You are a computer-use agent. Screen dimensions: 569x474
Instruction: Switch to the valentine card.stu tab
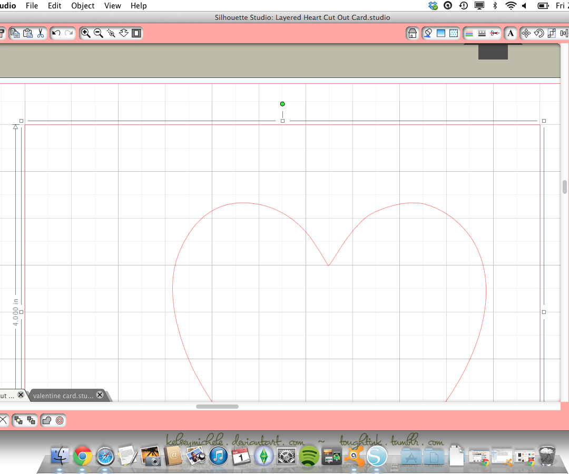(63, 395)
